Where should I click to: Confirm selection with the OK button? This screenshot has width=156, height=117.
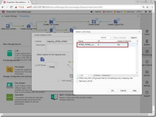[x=112, y=90]
